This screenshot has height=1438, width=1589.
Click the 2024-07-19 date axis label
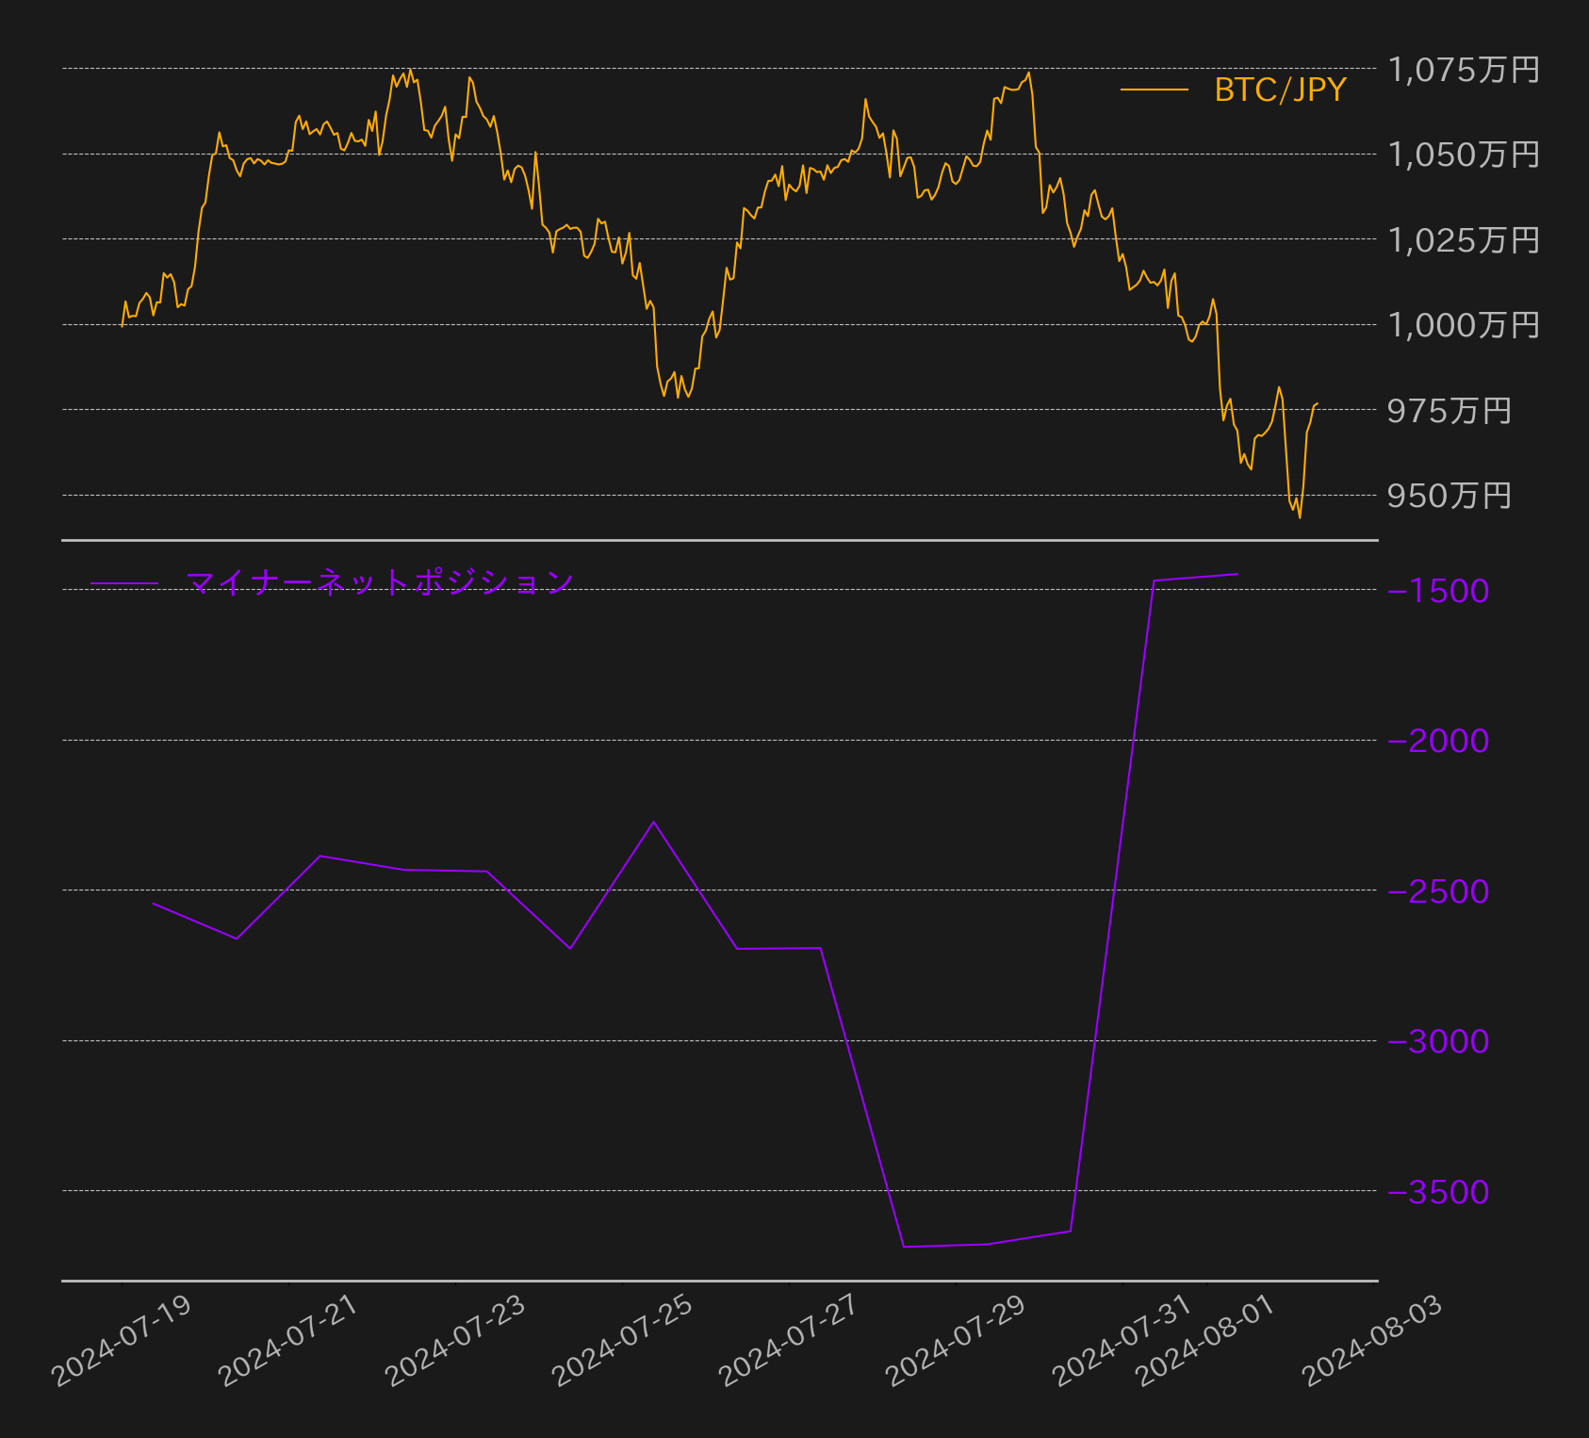click(x=122, y=1341)
